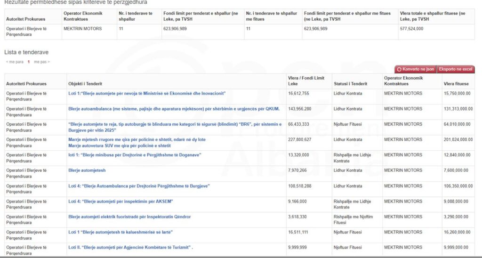Click limit fund value 16,511,111
Image resolution: width=482 pixels, height=258 pixels.
point(298,232)
